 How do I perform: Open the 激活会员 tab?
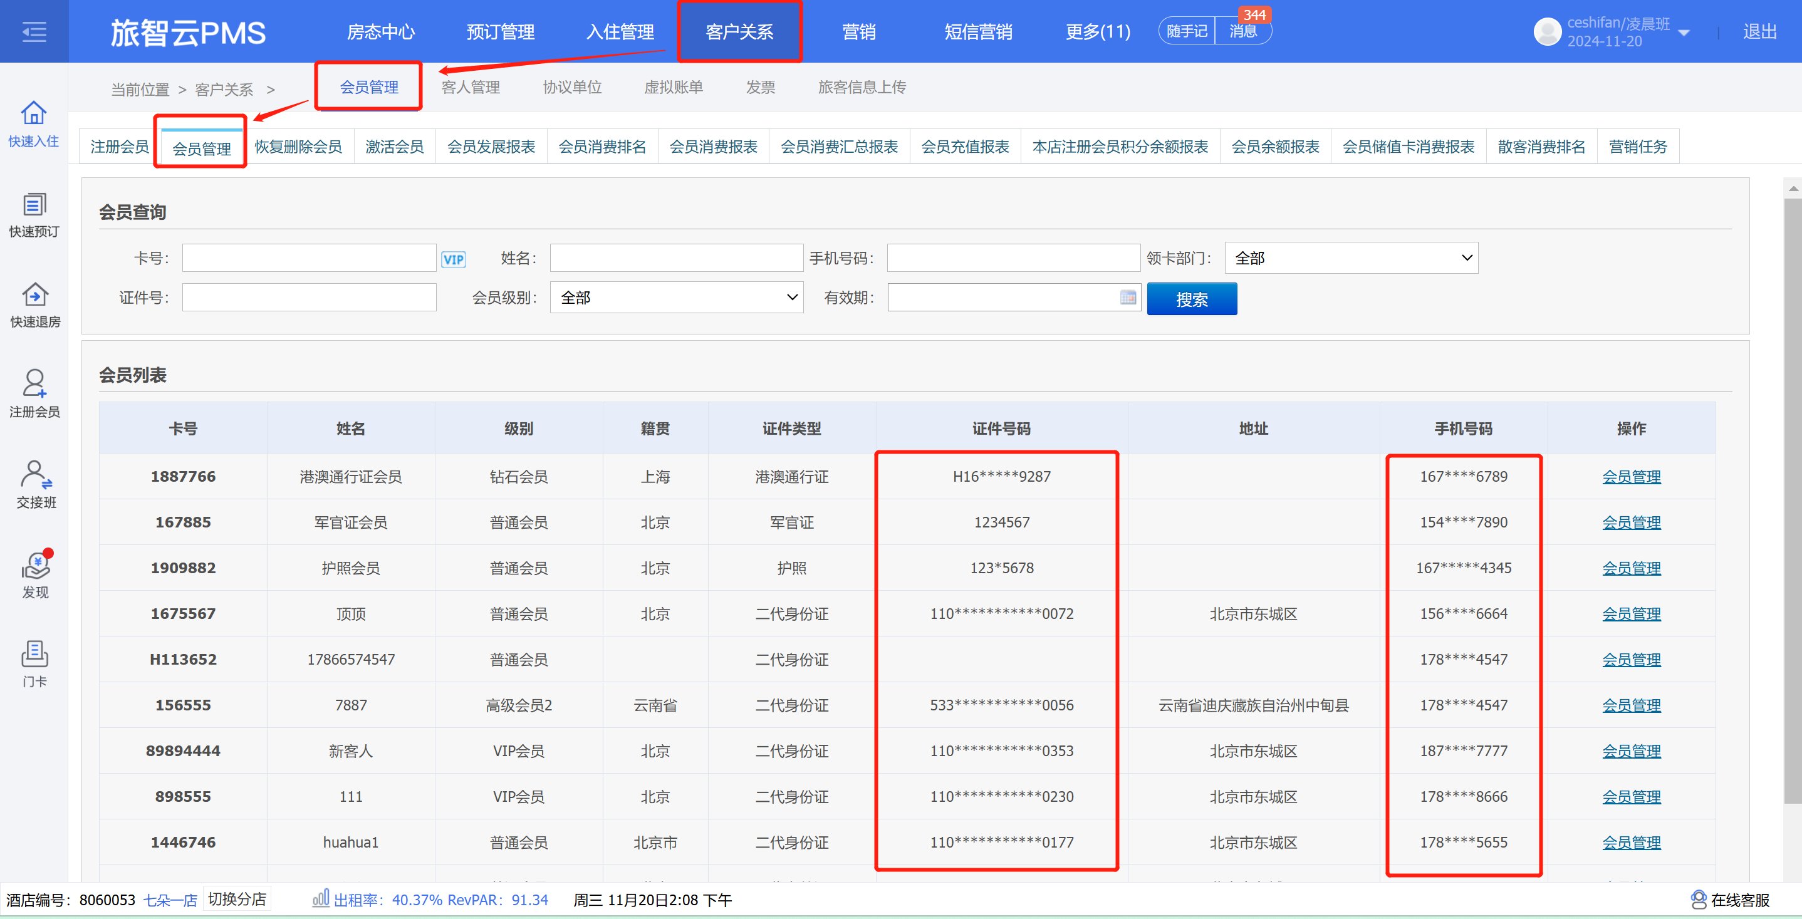pyautogui.click(x=395, y=146)
